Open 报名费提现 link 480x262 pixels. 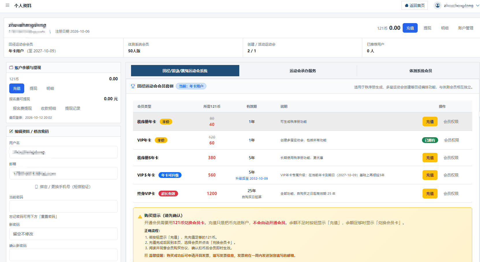[x=23, y=108]
